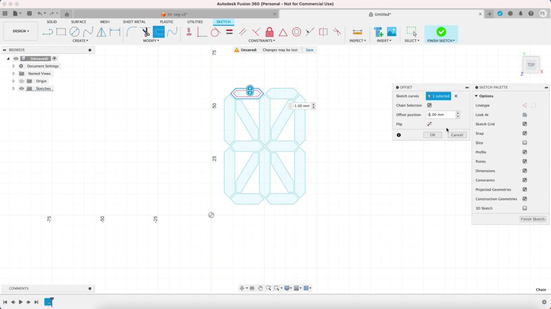Click the Save link in unsaved banner
Image resolution: width=551 pixels, height=309 pixels.
click(309, 50)
